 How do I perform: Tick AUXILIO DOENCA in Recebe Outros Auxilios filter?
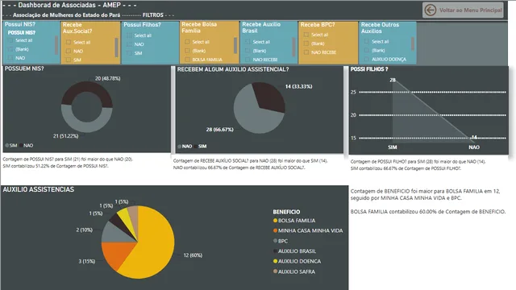pos(367,59)
